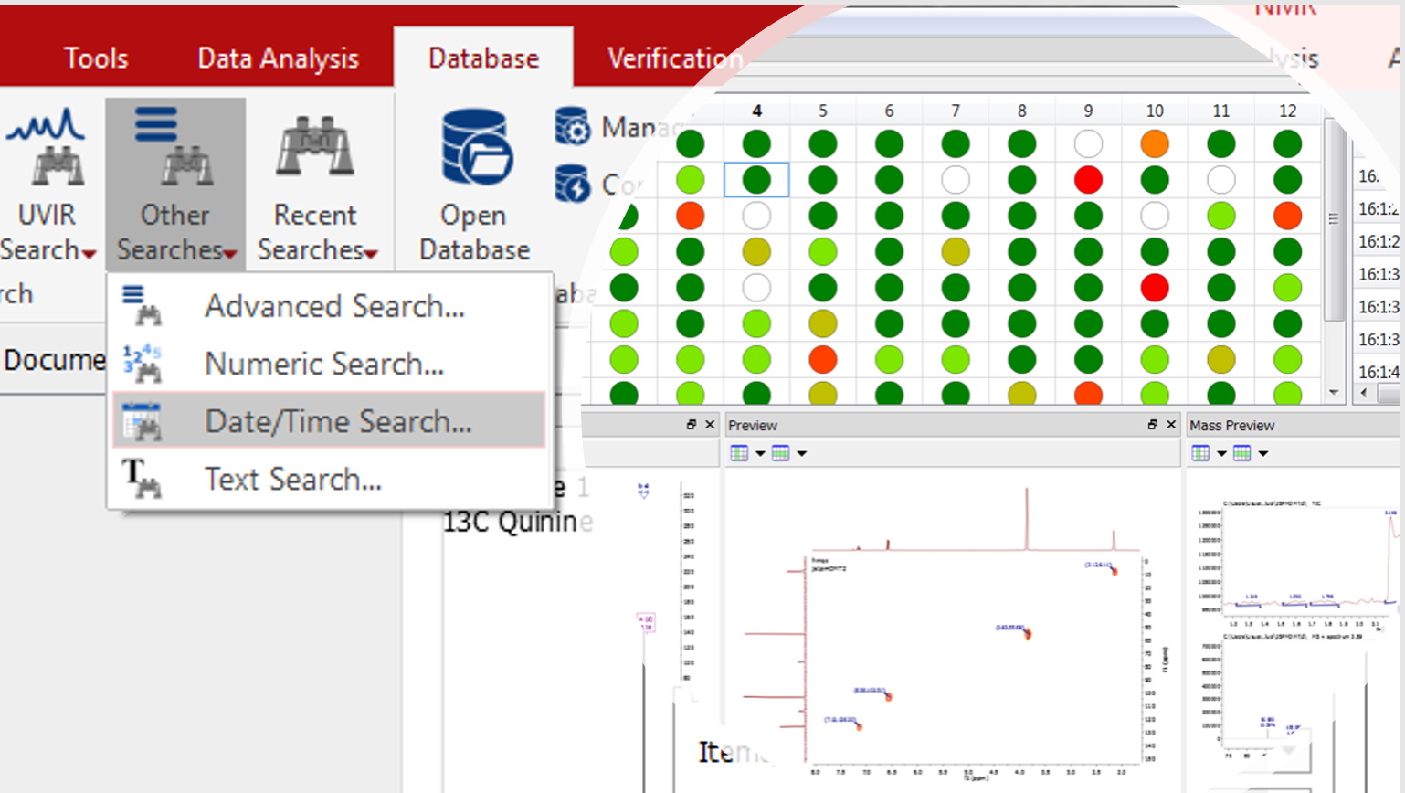Expand the UVIR Search dropdown arrow
The width and height of the screenshot is (1405, 793).
89,254
